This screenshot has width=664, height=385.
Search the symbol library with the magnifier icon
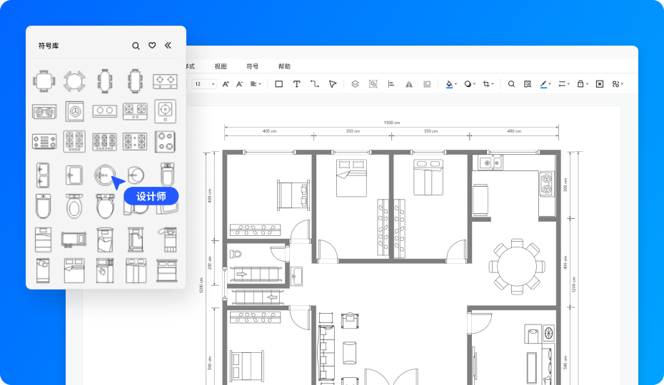(136, 46)
